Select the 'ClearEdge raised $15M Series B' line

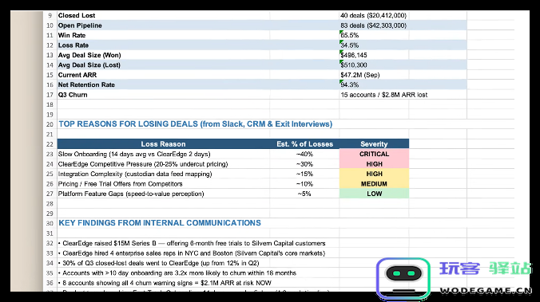[192, 243]
